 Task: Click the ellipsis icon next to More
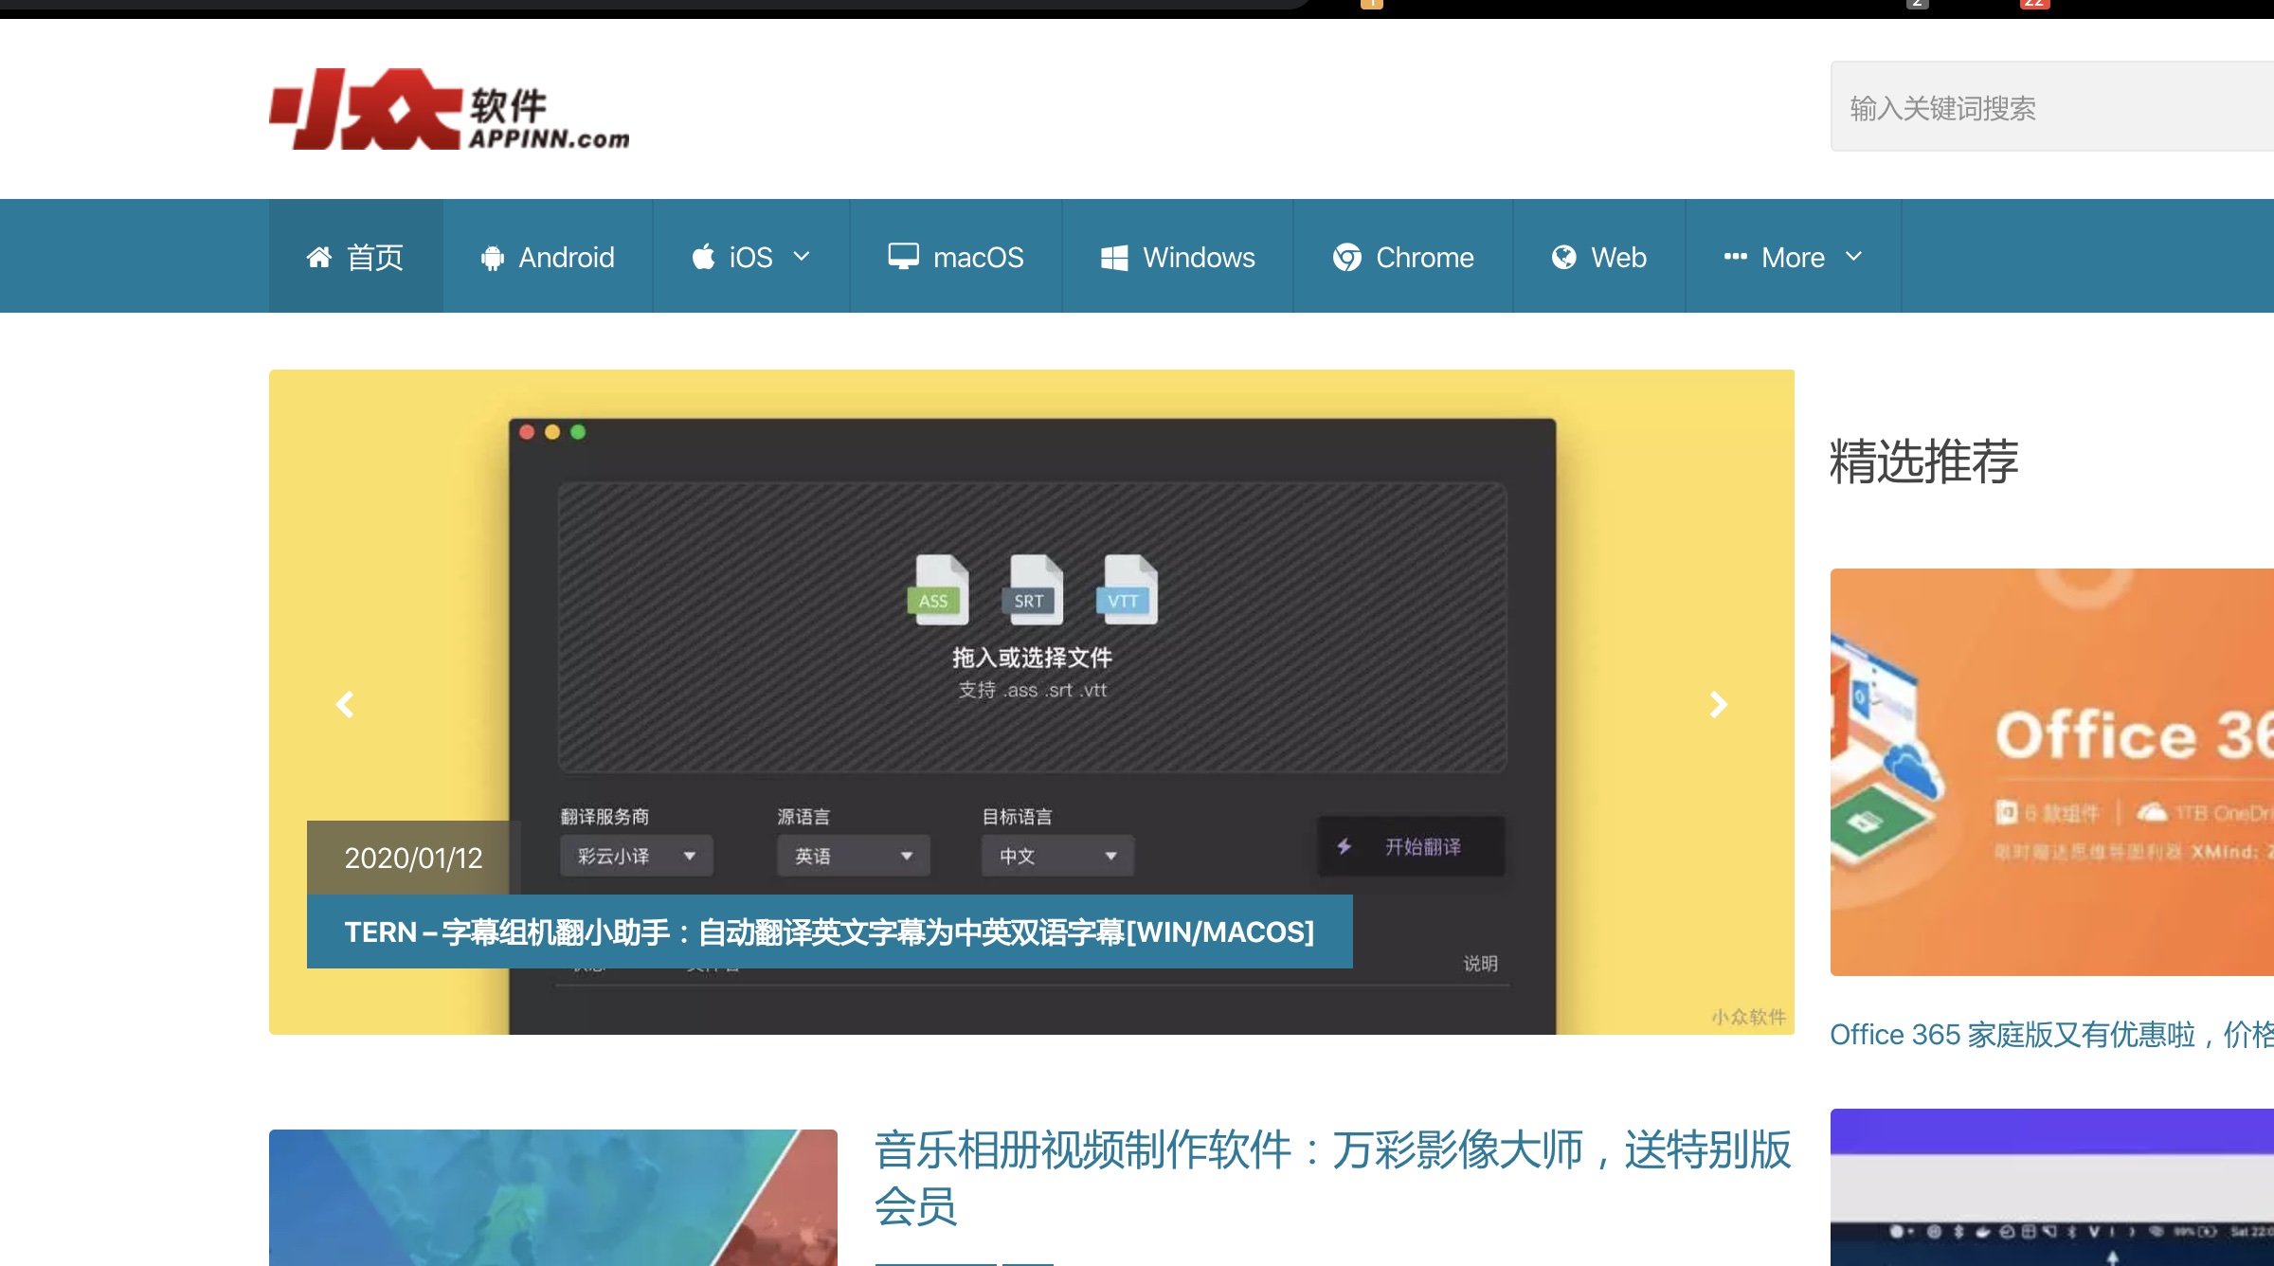1735,256
